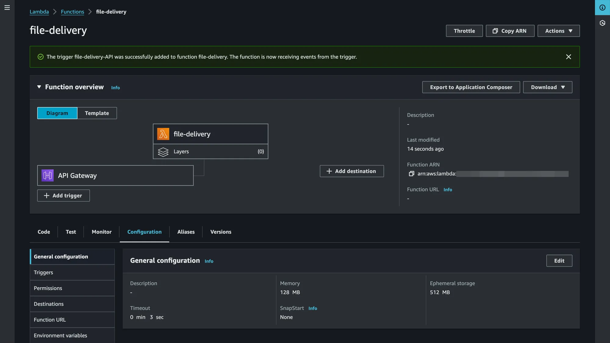This screenshot has width=610, height=343.
Task: Click the 'None' SnapStart value
Action: (x=286, y=317)
